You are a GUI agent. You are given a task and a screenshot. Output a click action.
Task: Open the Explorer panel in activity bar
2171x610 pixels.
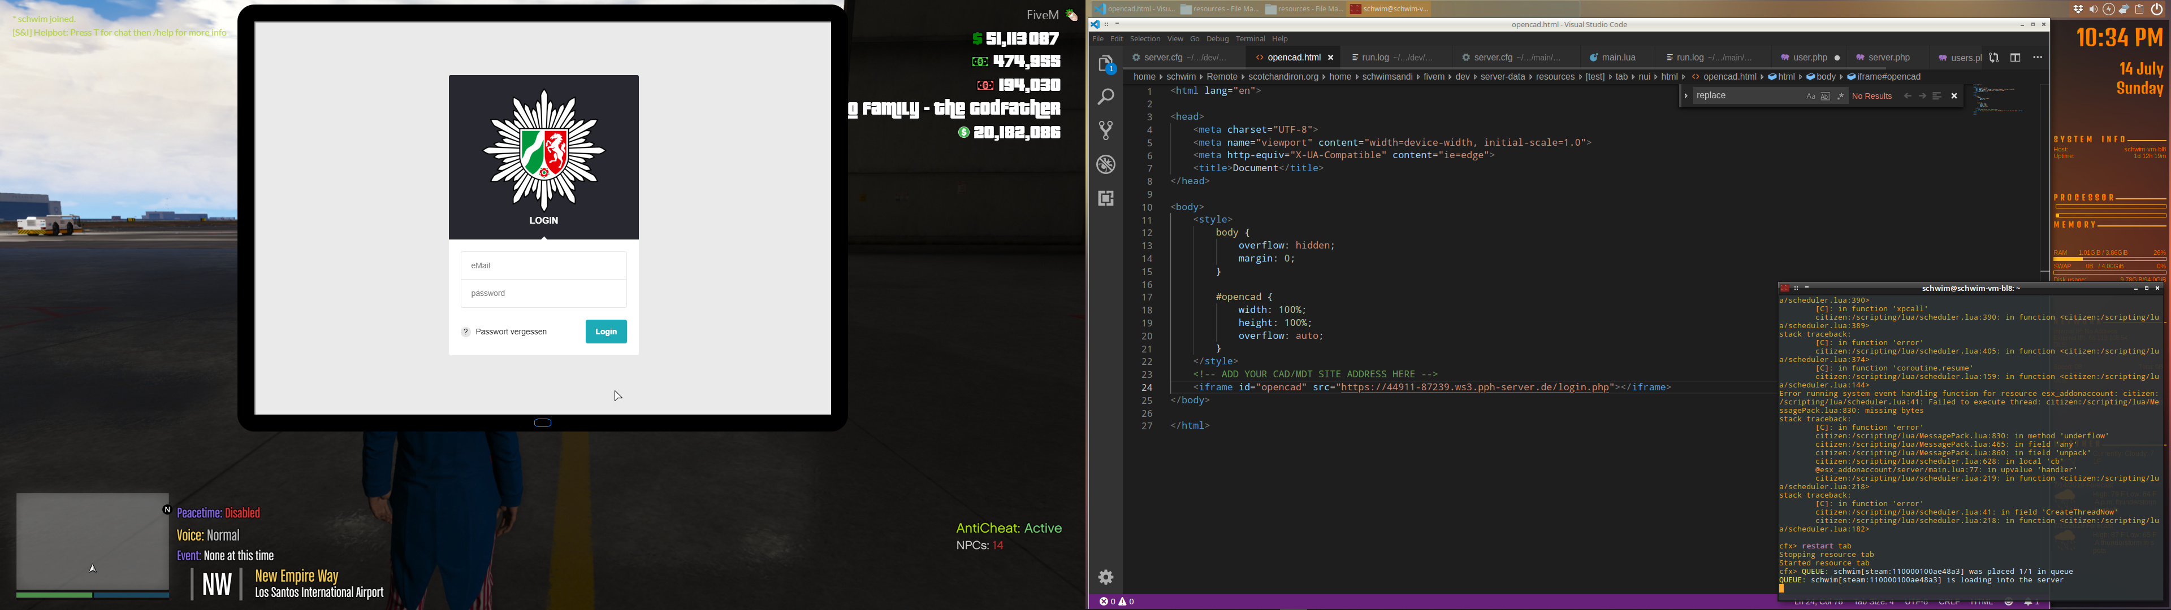click(x=1106, y=64)
